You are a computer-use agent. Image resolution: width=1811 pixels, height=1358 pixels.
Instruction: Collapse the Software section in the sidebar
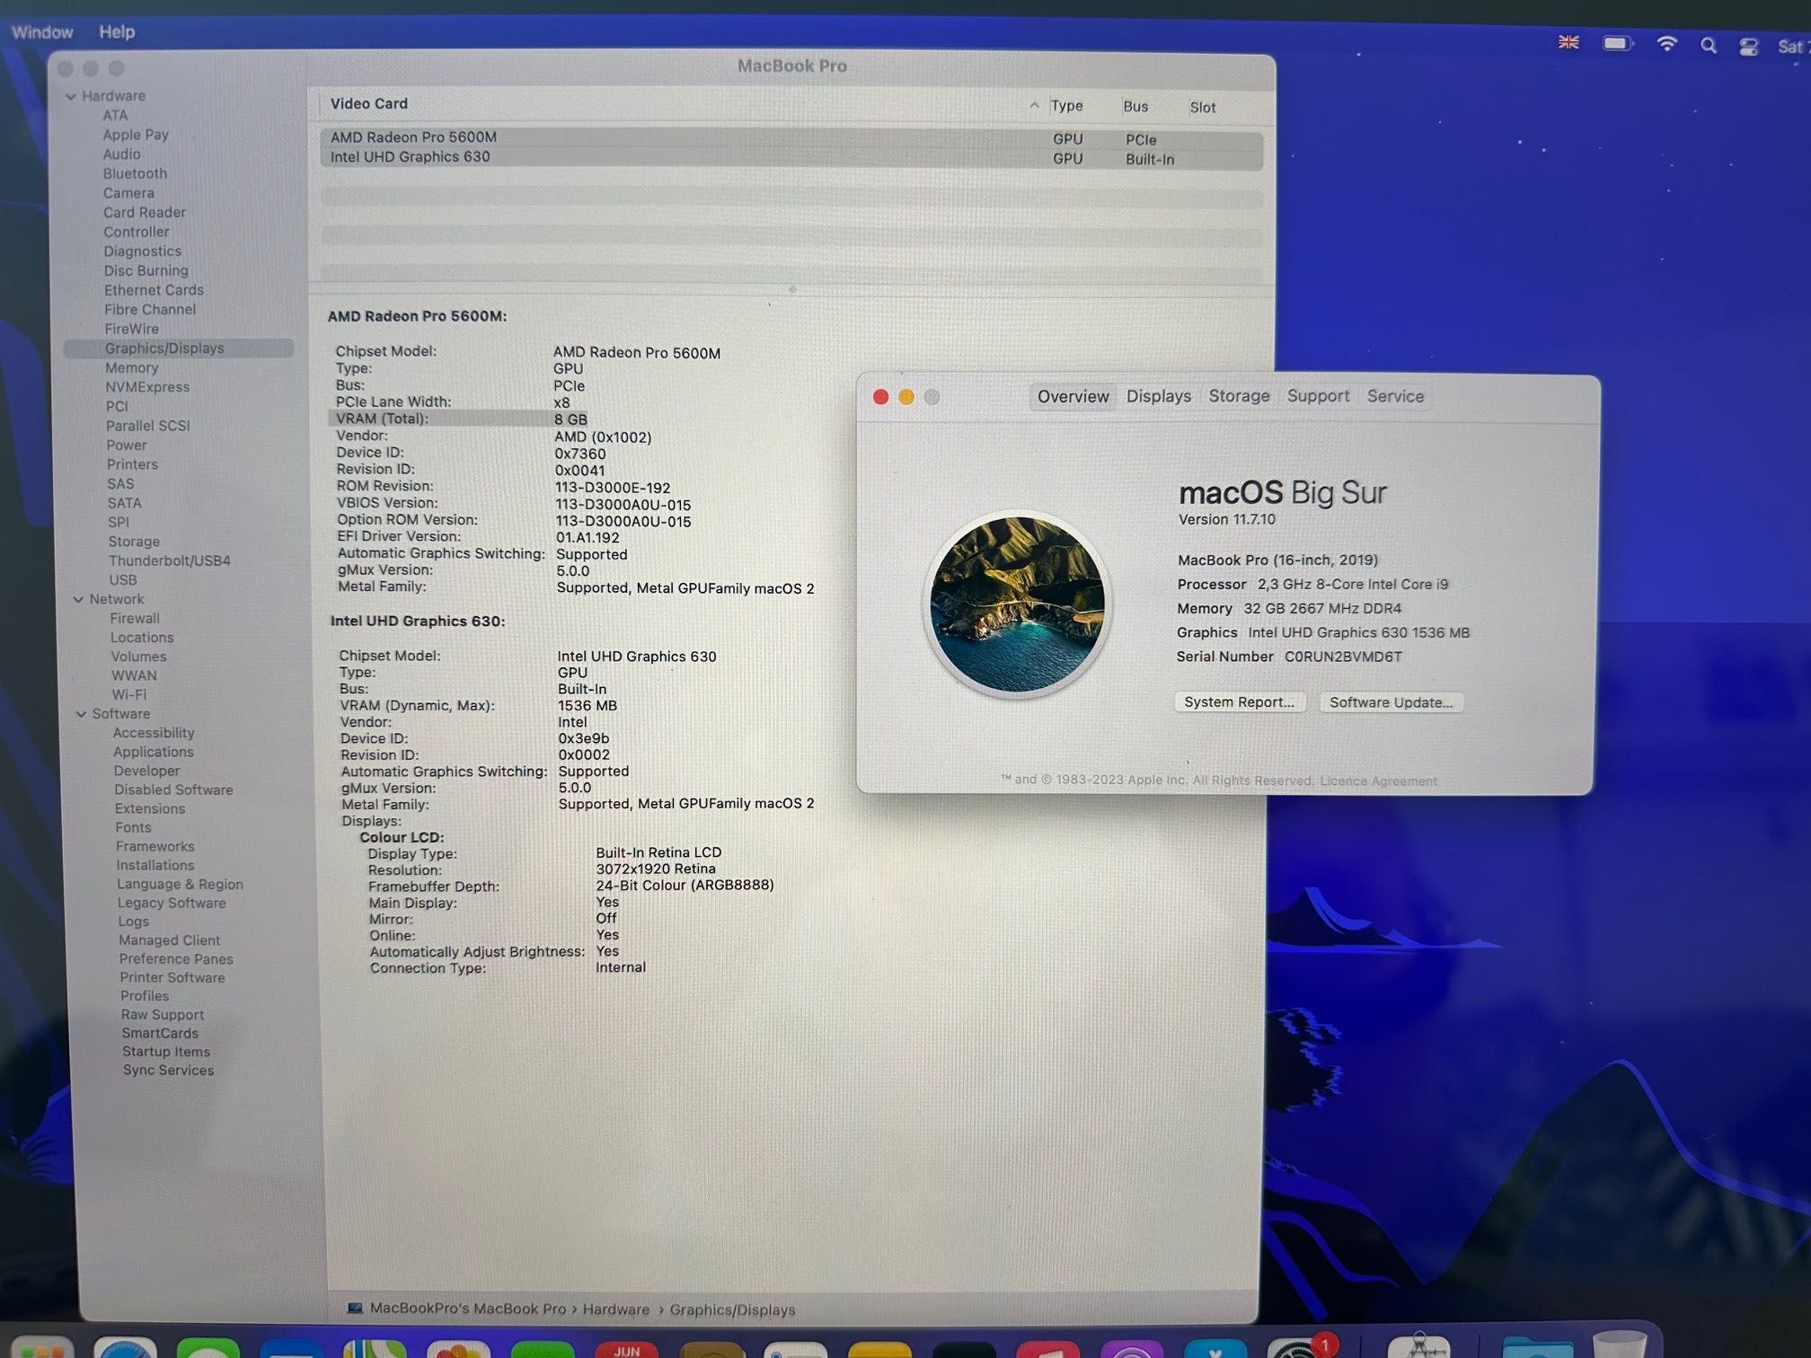click(x=81, y=714)
